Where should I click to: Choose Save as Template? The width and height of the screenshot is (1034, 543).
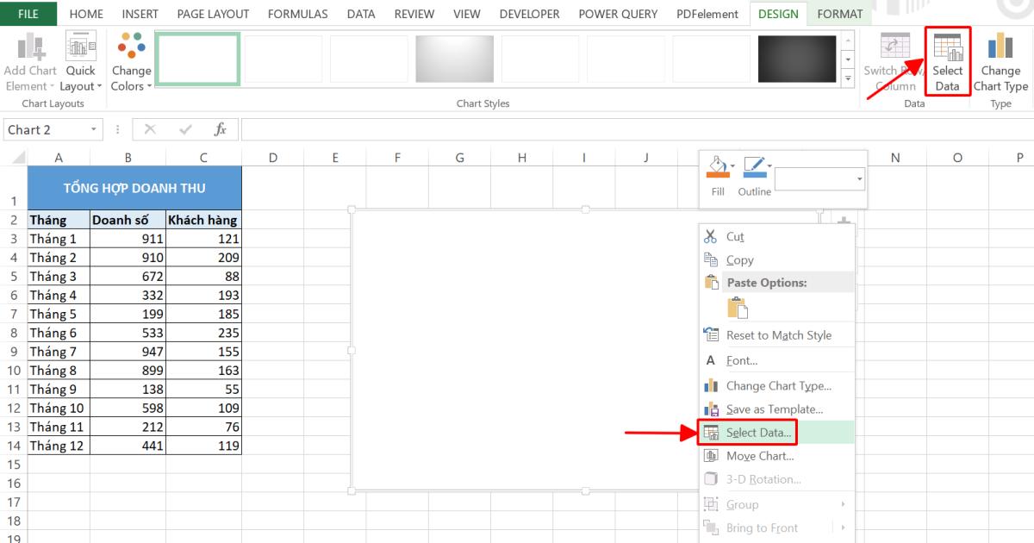tap(772, 409)
